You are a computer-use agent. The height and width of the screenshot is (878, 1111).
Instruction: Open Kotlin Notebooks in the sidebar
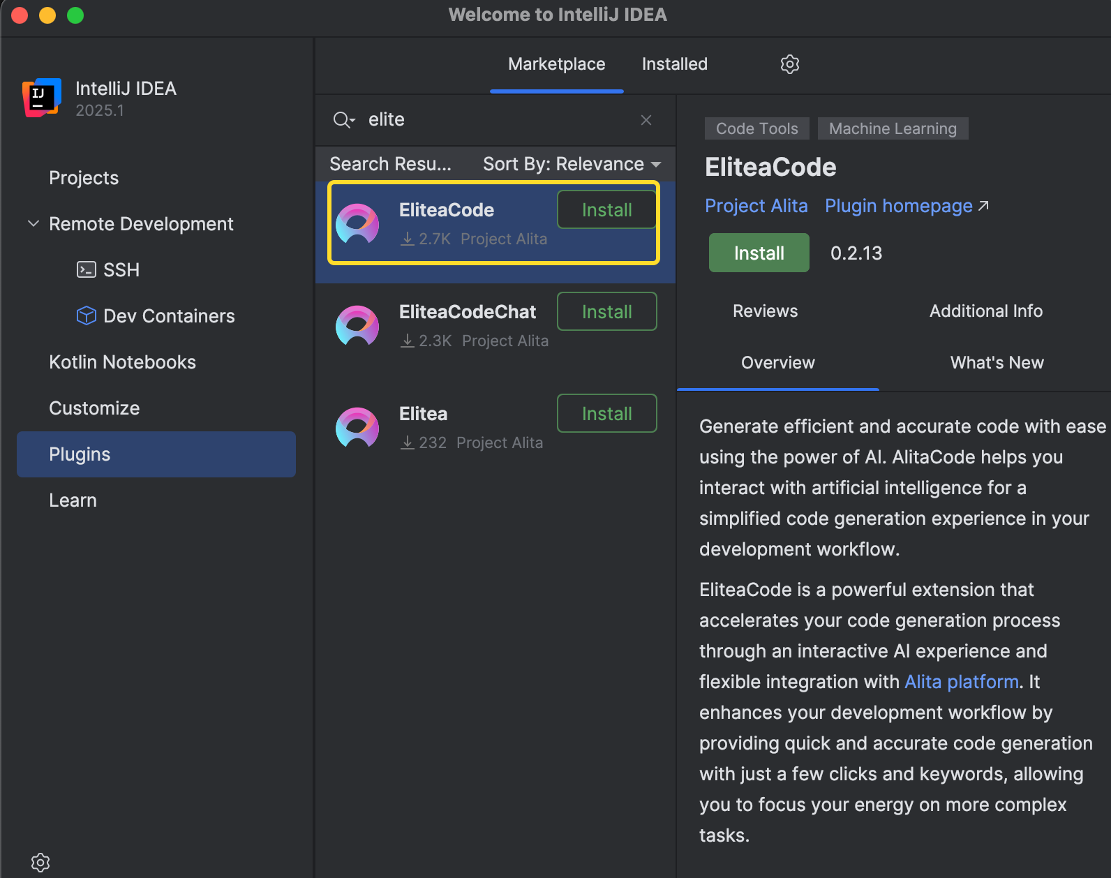(x=122, y=362)
